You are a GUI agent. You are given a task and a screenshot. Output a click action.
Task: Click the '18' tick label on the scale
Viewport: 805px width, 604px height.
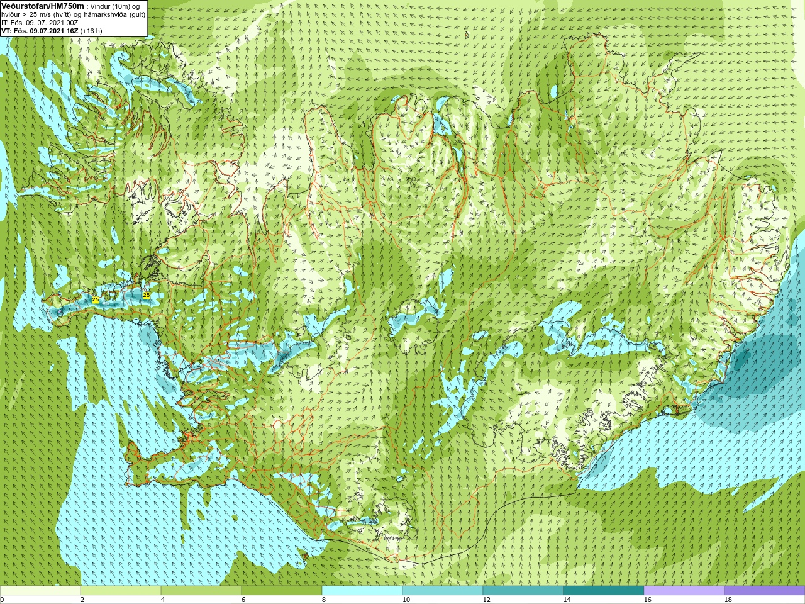tap(728, 600)
